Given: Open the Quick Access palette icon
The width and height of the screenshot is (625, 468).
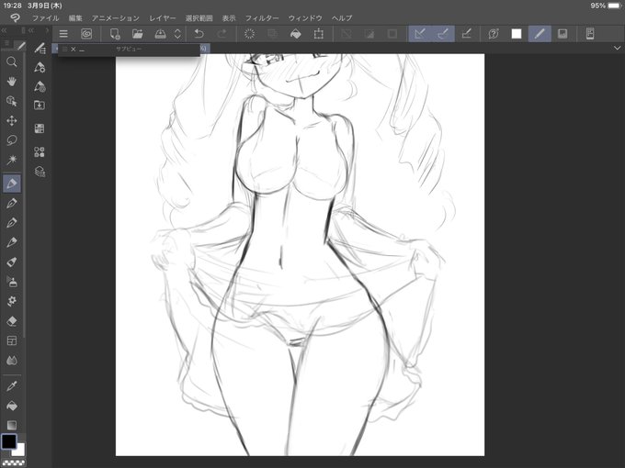Looking at the screenshot, I should point(40,152).
